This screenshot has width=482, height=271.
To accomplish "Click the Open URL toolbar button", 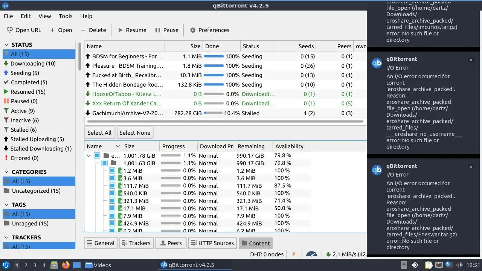I will pos(24,30).
